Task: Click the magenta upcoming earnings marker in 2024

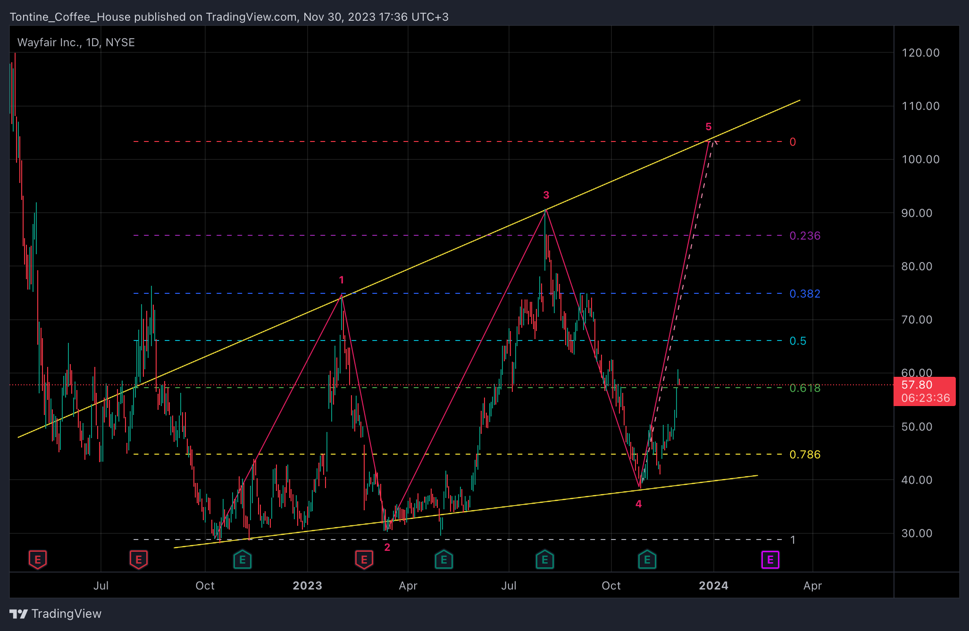Action: coord(770,560)
